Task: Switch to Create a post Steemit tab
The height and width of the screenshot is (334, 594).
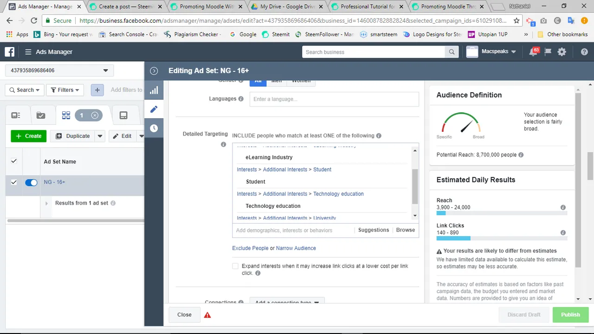Action: 125,6
